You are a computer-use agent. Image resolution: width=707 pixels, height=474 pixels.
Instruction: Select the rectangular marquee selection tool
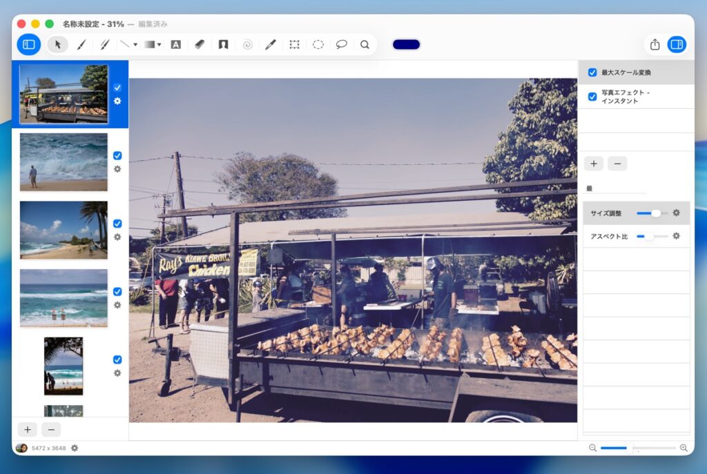[294, 44]
